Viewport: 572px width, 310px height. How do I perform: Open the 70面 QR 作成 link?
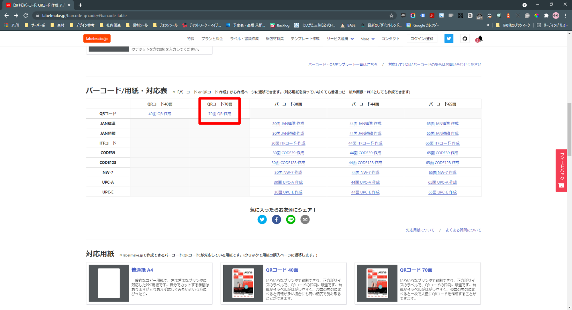pyautogui.click(x=220, y=114)
